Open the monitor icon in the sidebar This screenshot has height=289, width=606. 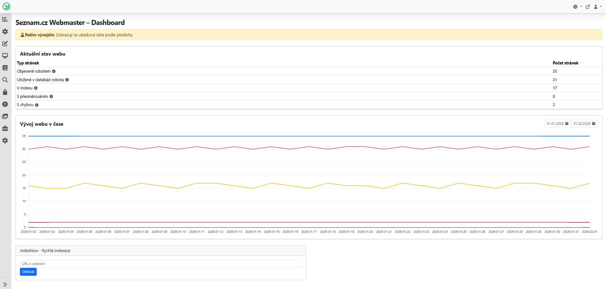coord(5,56)
